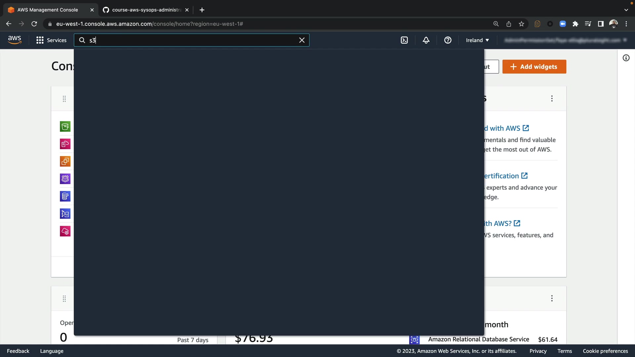Click the Feedback link in the footer
The height and width of the screenshot is (357, 635).
(x=18, y=351)
